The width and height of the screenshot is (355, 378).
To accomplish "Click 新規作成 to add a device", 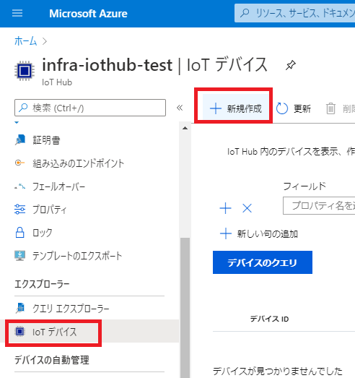I will (236, 108).
